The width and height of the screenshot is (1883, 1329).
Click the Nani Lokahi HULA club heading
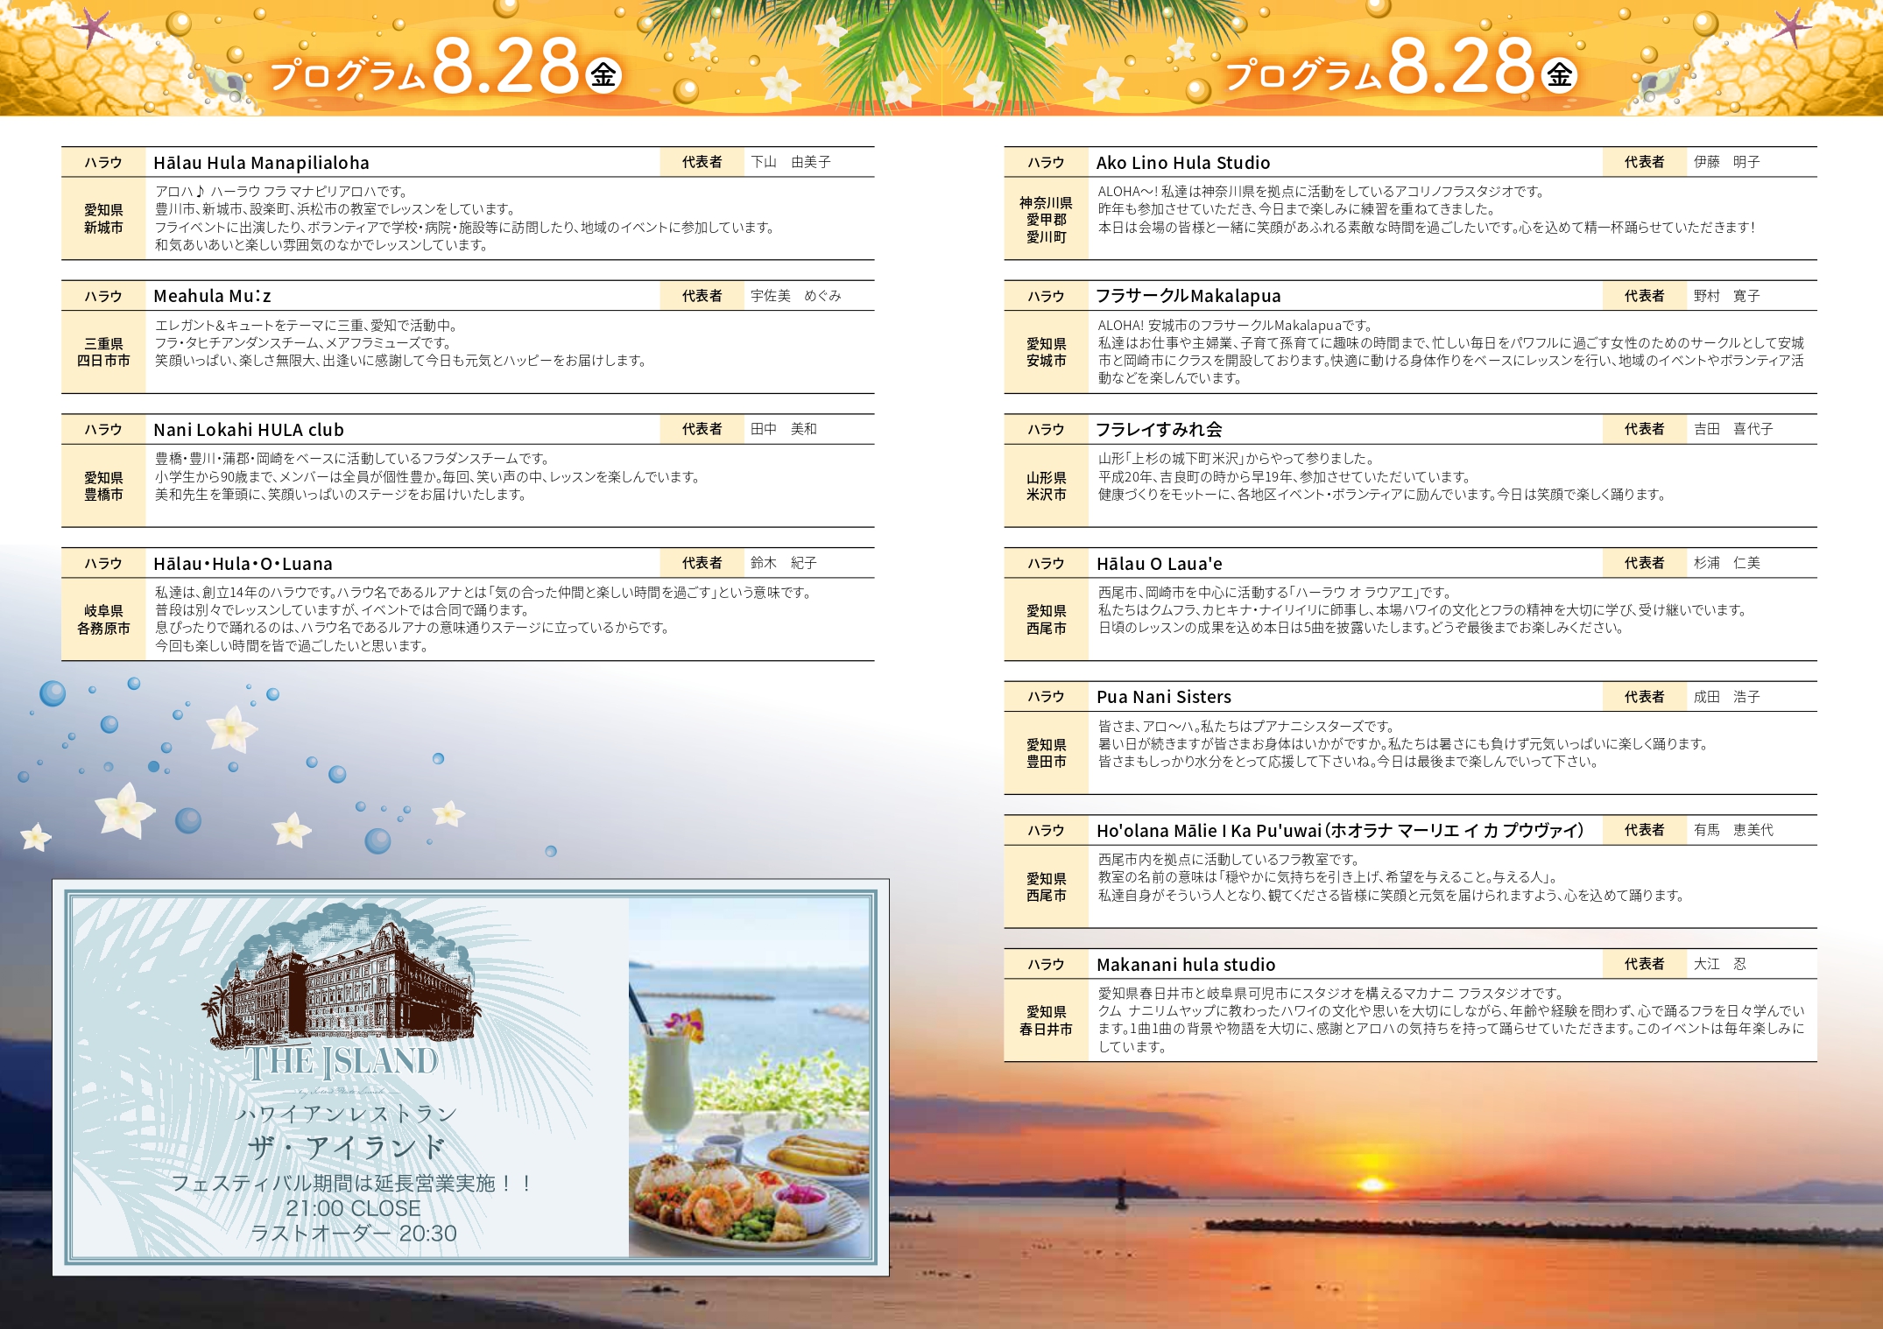pyautogui.click(x=249, y=430)
